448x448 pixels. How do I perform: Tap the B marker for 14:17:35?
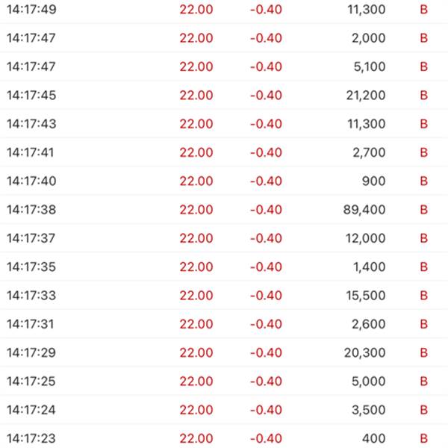[x=423, y=267]
